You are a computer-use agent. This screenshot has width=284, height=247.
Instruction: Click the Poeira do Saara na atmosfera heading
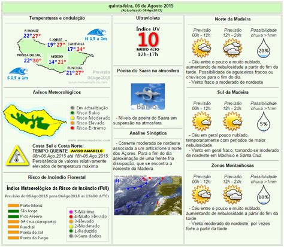(148, 71)
